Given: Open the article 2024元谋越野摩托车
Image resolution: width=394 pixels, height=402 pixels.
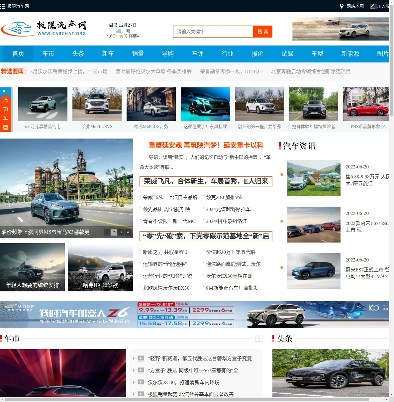Looking at the screenshot, I should pos(228,209).
